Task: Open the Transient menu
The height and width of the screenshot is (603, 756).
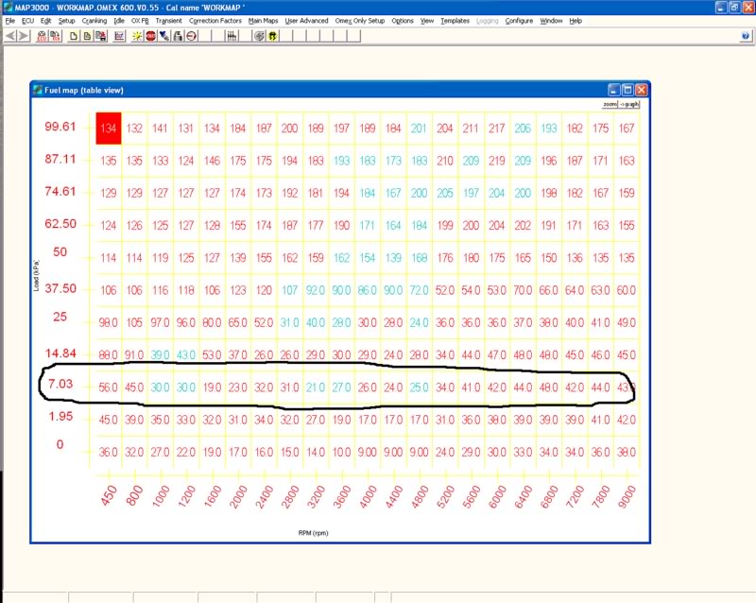Action: [x=169, y=20]
